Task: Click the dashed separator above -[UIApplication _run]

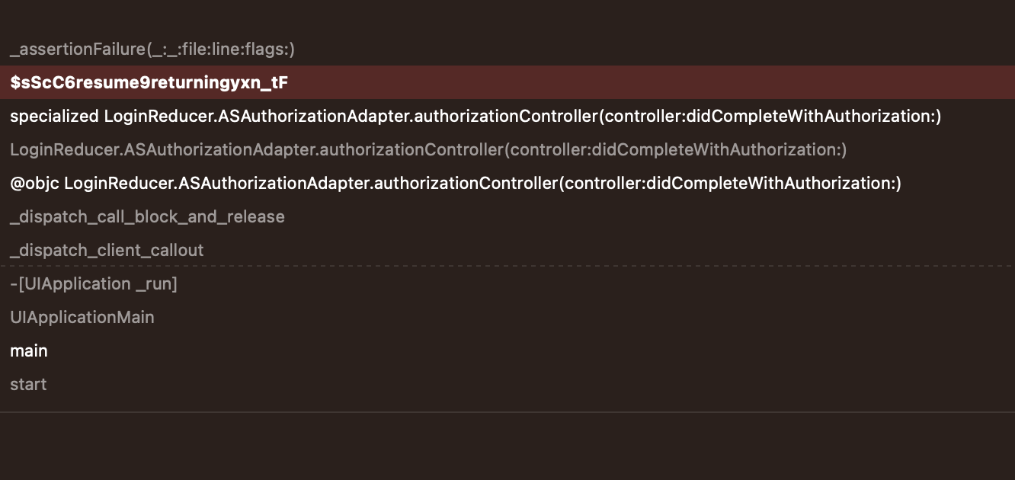Action: pyautogui.click(x=507, y=266)
